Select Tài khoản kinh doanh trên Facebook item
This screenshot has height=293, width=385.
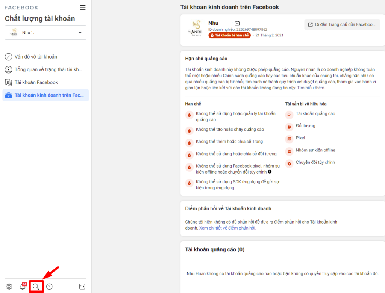[45, 95]
